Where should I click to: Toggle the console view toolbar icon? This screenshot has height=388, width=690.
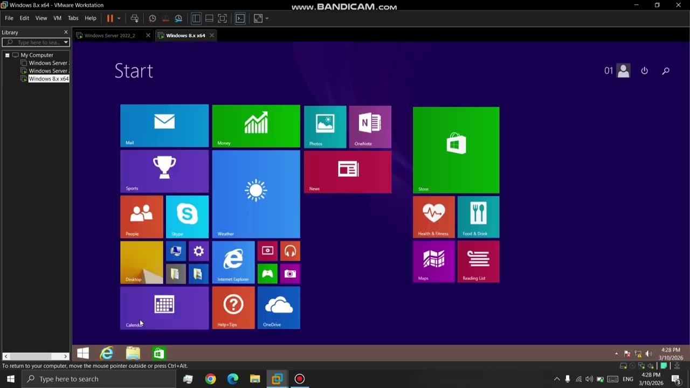[x=240, y=18]
